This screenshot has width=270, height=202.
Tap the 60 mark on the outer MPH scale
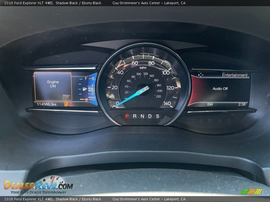tap(135, 63)
